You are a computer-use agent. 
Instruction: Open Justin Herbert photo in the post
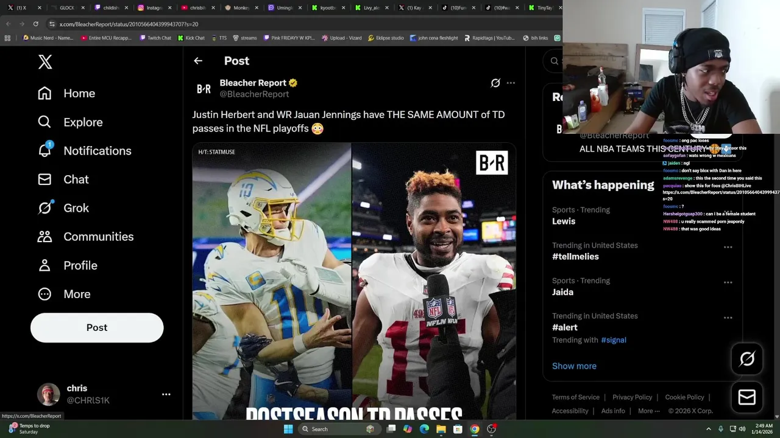coord(272,281)
